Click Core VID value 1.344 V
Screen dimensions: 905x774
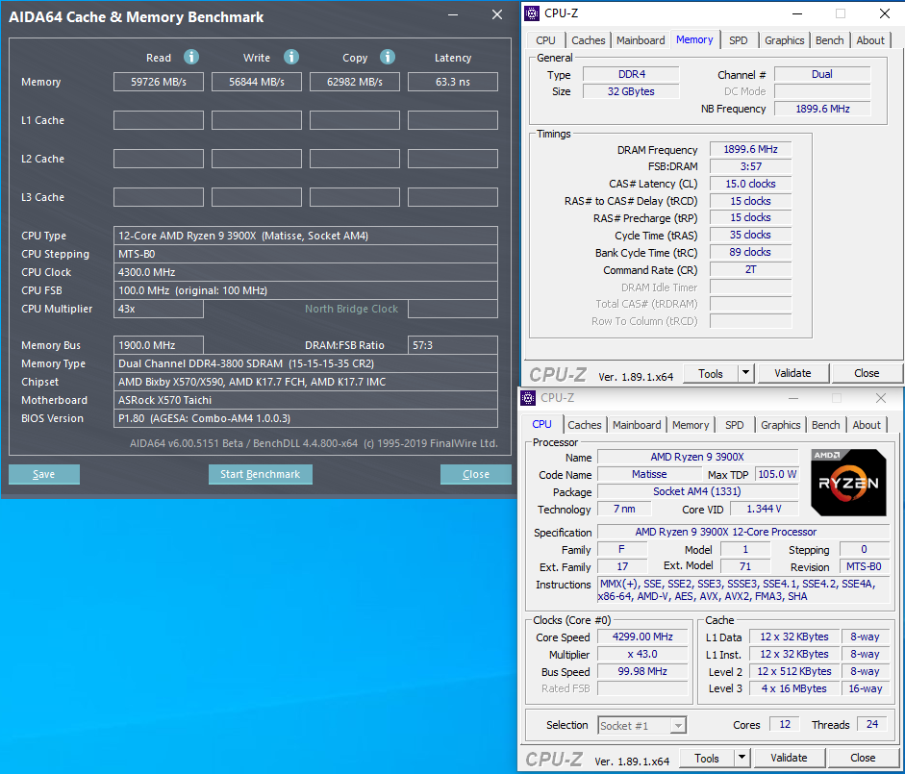click(764, 509)
